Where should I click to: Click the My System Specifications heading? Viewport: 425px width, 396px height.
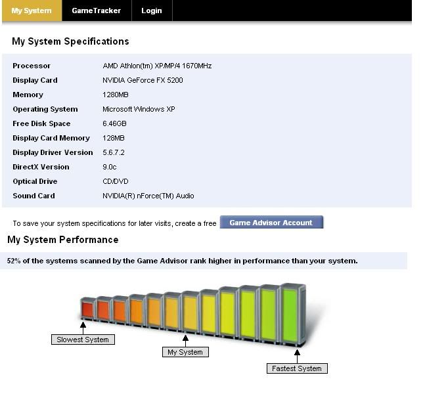click(70, 41)
